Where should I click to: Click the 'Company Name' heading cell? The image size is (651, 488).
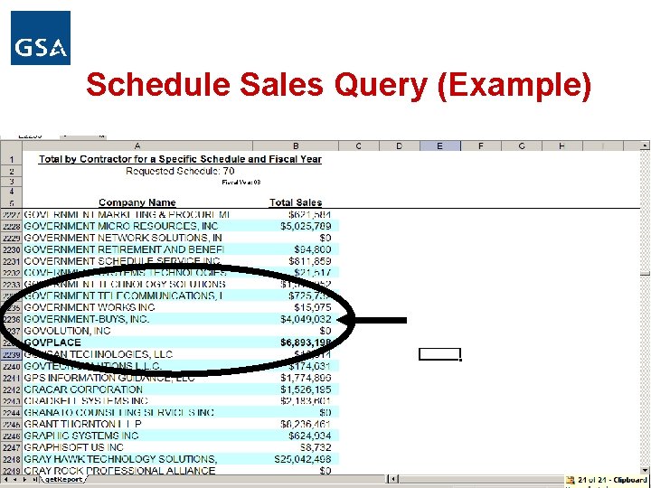coord(137,202)
